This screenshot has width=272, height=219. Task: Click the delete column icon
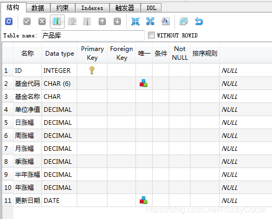click(87, 21)
